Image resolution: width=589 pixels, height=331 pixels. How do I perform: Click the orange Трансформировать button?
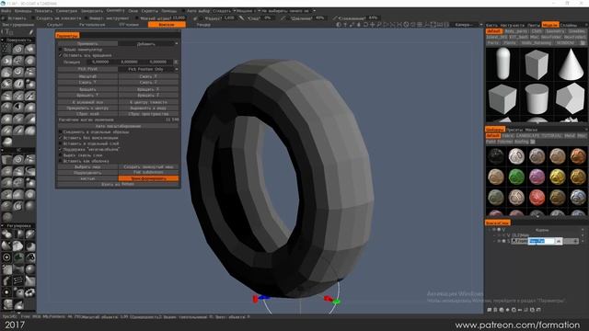148,178
